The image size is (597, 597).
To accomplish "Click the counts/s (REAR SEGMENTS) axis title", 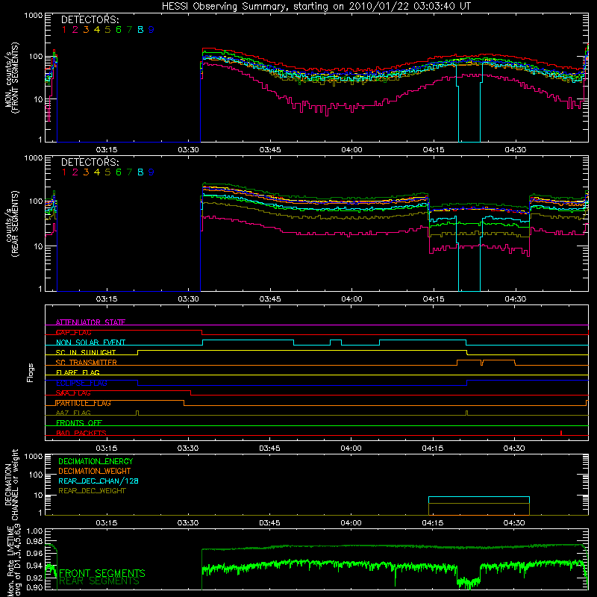I will pyautogui.click(x=11, y=224).
